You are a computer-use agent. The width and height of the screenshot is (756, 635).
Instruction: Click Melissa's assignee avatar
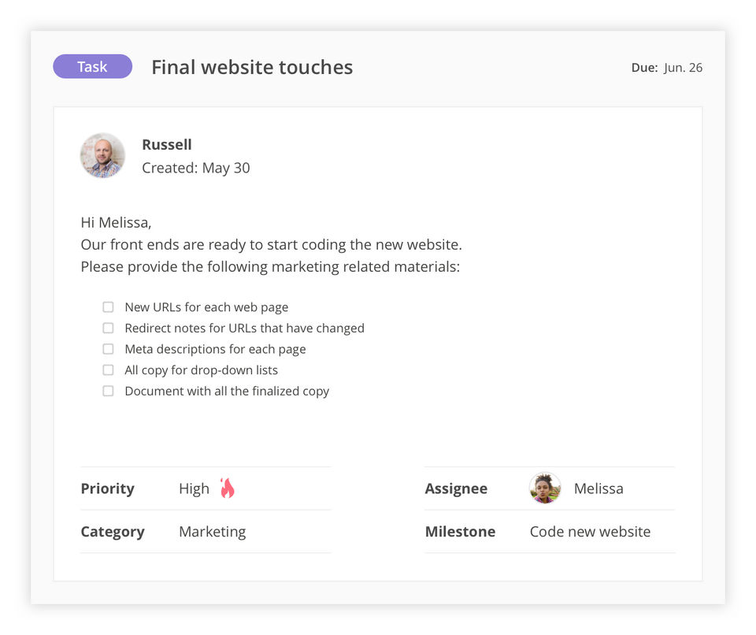(x=545, y=488)
